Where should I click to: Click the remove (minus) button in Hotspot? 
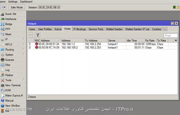30,35
